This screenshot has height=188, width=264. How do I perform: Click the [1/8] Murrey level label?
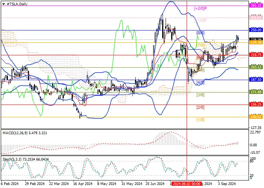tap(201, 120)
